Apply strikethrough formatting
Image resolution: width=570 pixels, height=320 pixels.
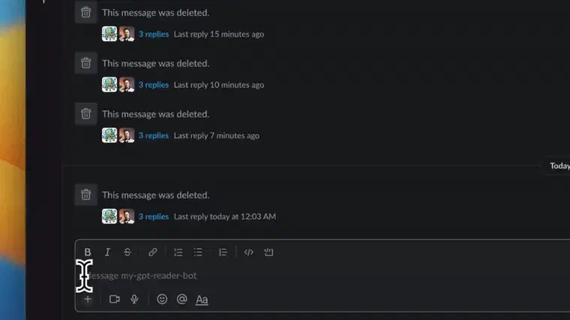pyautogui.click(x=127, y=252)
